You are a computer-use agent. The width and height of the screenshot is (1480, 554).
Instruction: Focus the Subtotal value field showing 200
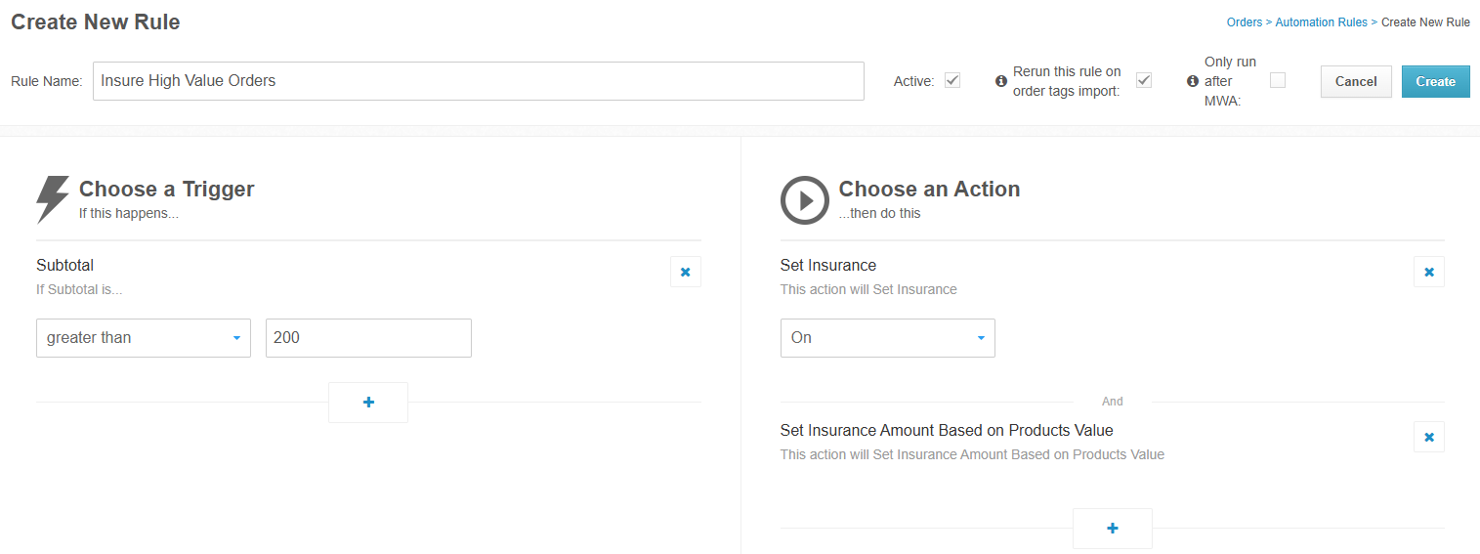[368, 338]
